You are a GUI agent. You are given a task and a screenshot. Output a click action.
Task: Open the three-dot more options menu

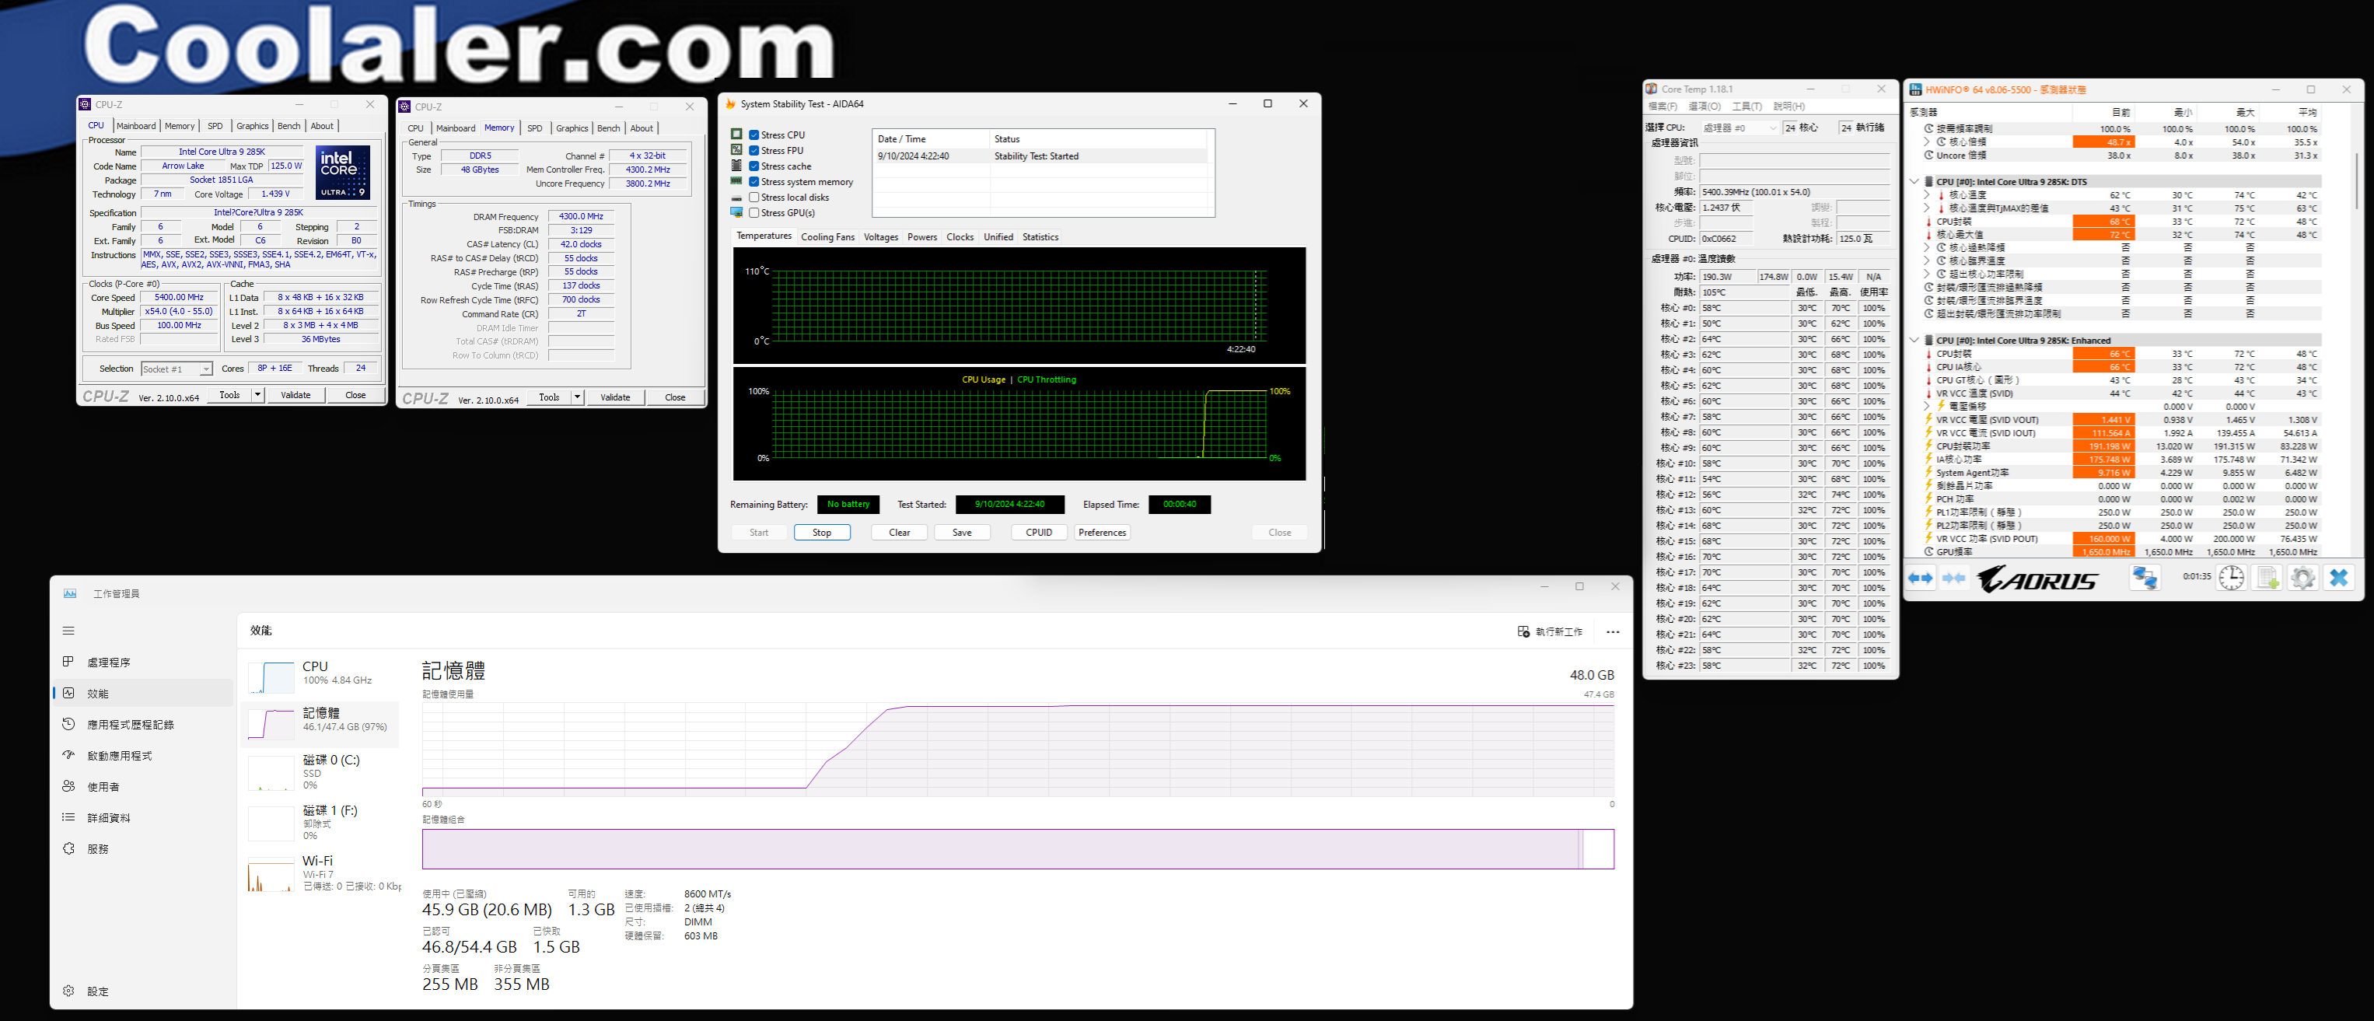(1612, 632)
